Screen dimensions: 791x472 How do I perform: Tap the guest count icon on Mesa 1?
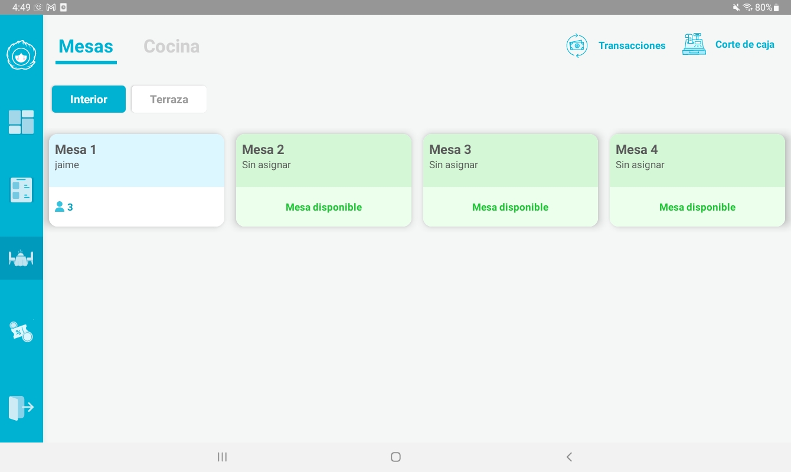60,207
